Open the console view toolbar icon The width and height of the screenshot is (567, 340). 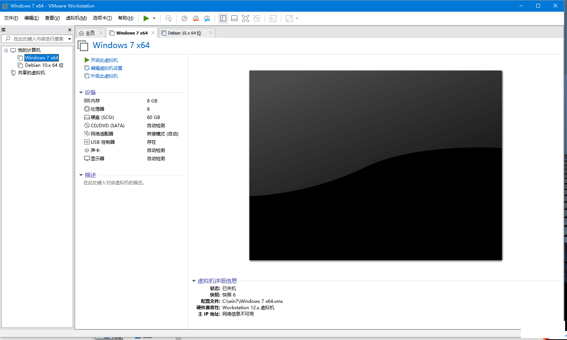(273, 18)
